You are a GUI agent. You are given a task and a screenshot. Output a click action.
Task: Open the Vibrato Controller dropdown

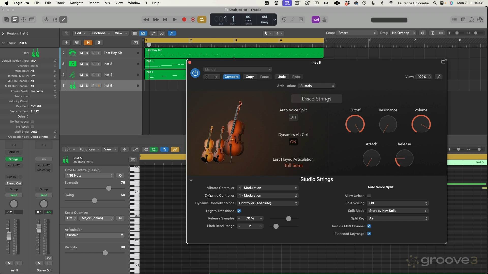(268, 188)
